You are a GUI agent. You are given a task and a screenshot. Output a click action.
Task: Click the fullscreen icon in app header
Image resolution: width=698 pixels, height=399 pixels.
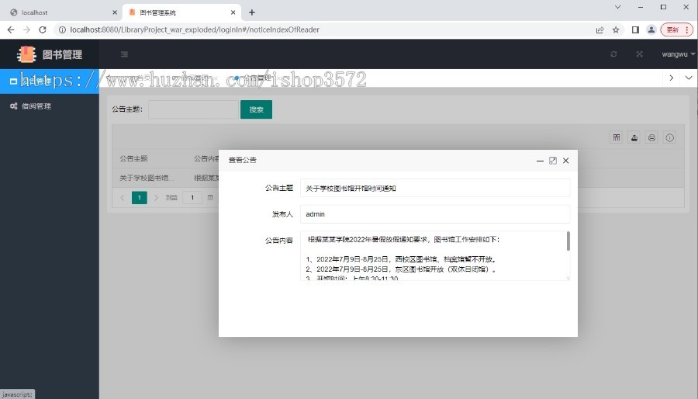(x=639, y=54)
